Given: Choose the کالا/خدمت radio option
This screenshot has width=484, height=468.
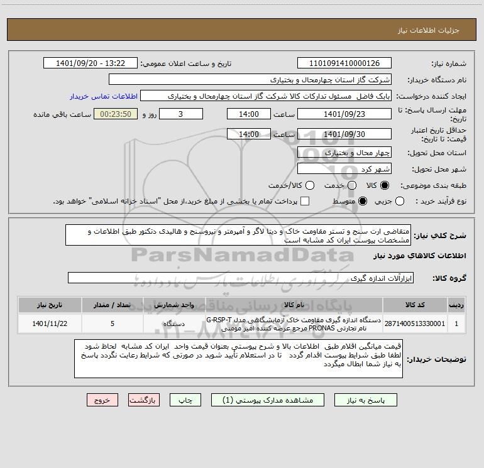Looking at the screenshot, I should pyautogui.click(x=310, y=185).
